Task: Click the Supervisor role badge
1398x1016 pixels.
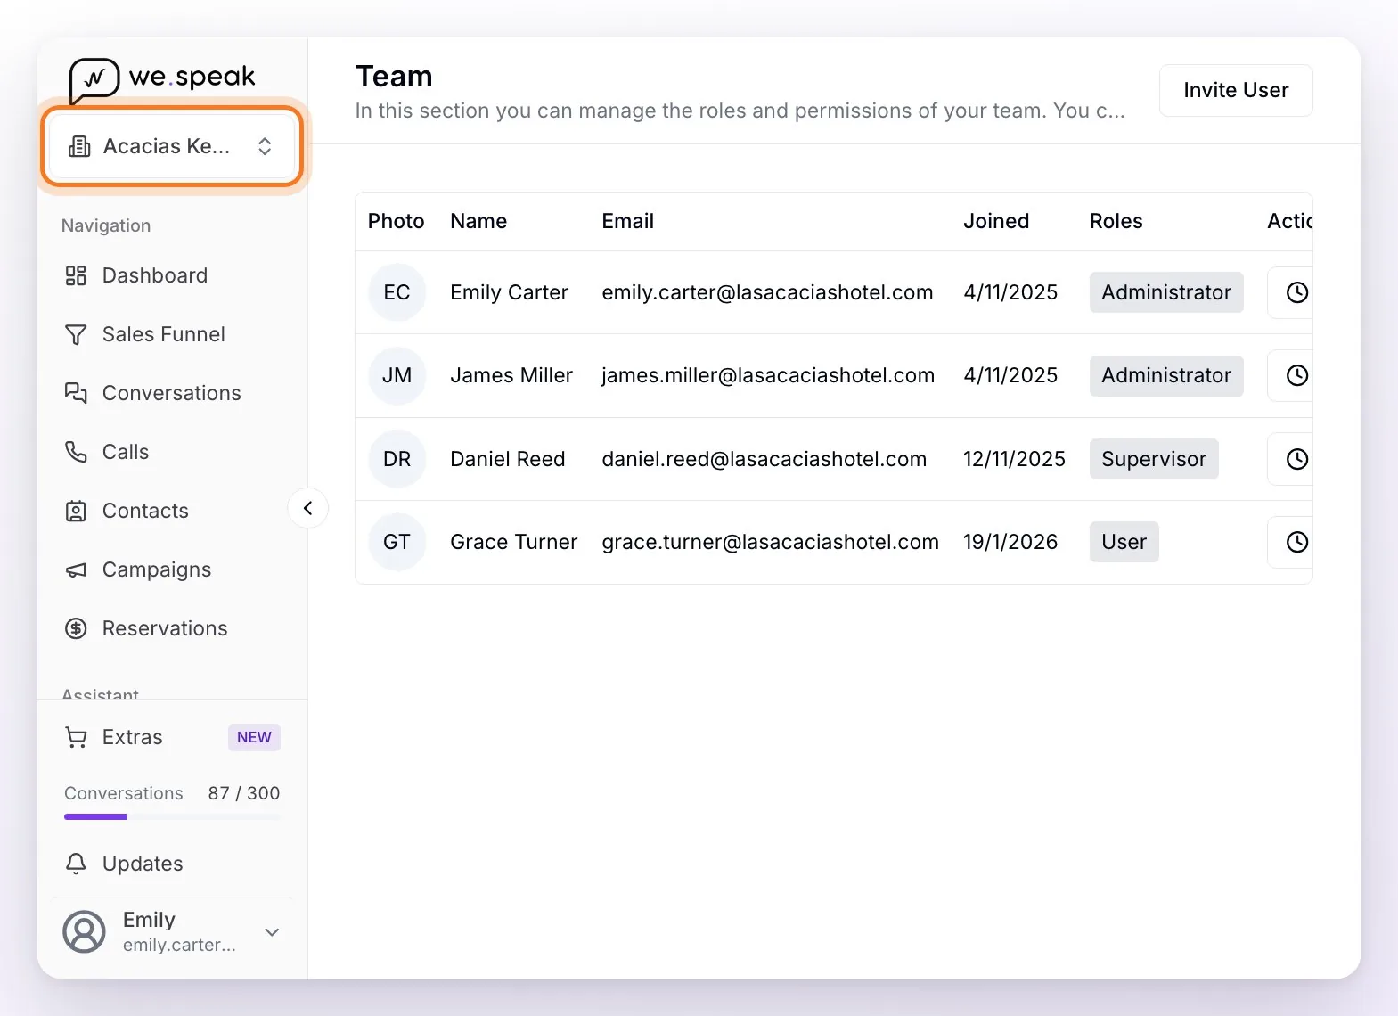Action: 1154,459
